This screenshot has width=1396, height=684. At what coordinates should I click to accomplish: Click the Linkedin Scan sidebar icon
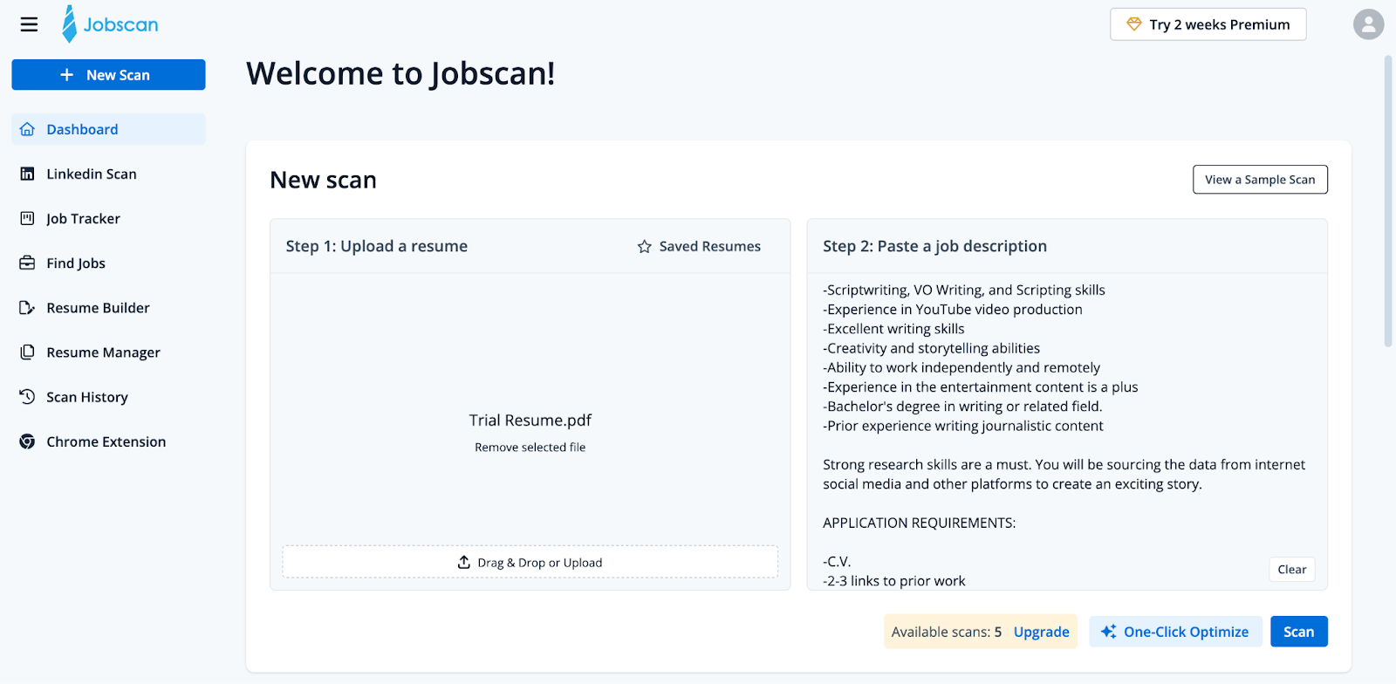point(27,174)
